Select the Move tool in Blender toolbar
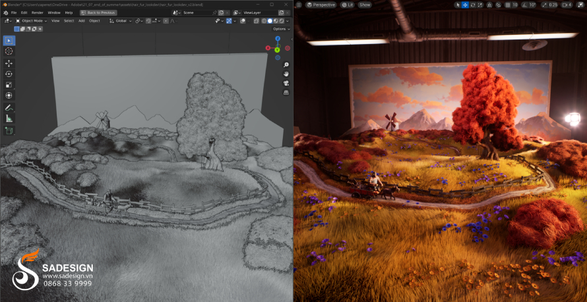Image resolution: width=587 pixels, height=302 pixels. 9,63
